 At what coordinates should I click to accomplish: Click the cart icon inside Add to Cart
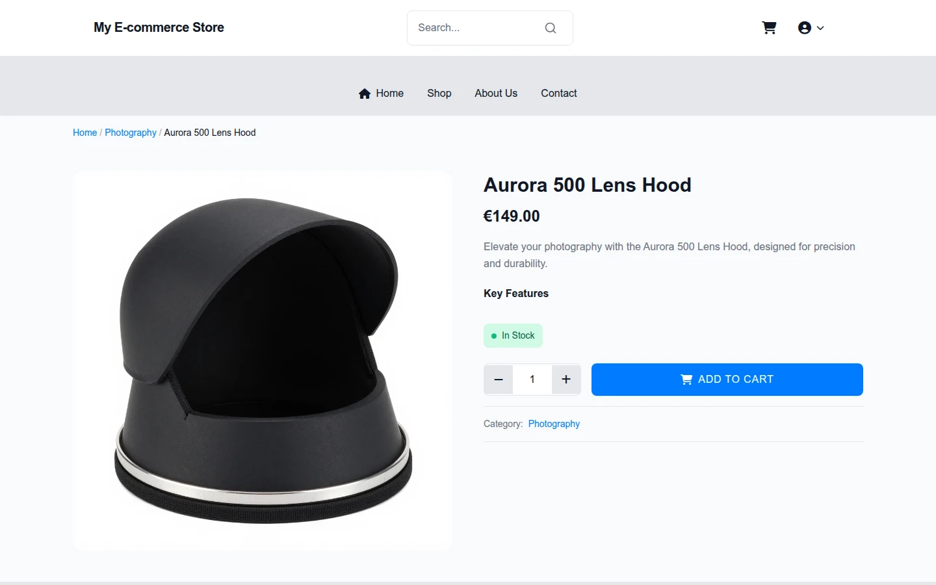click(686, 380)
